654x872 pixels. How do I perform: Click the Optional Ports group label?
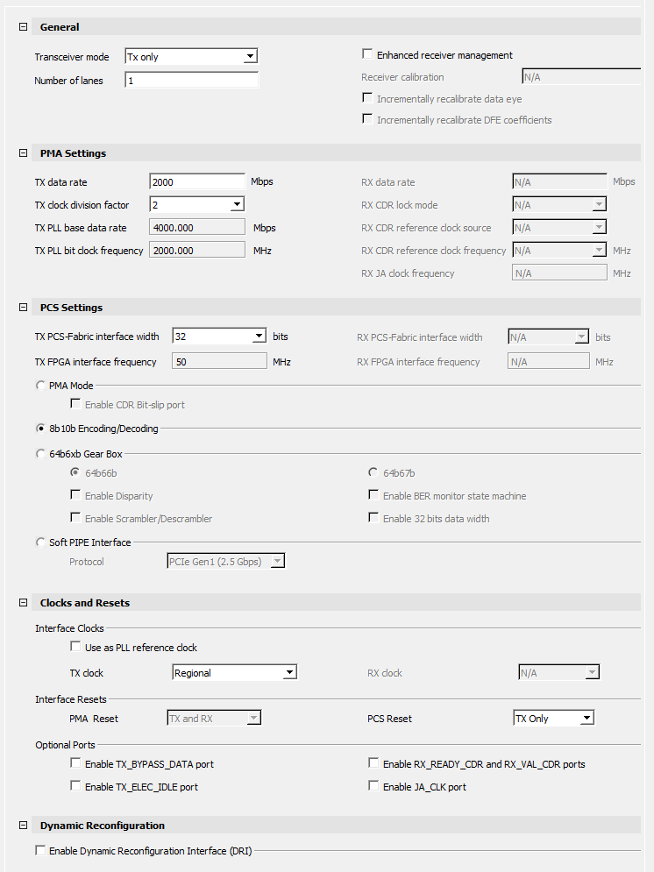point(65,745)
